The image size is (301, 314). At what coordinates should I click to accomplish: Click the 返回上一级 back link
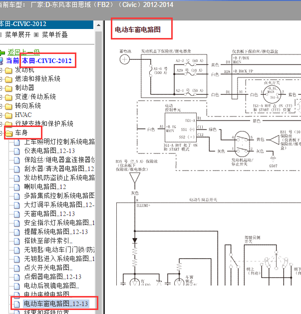pos(23,52)
